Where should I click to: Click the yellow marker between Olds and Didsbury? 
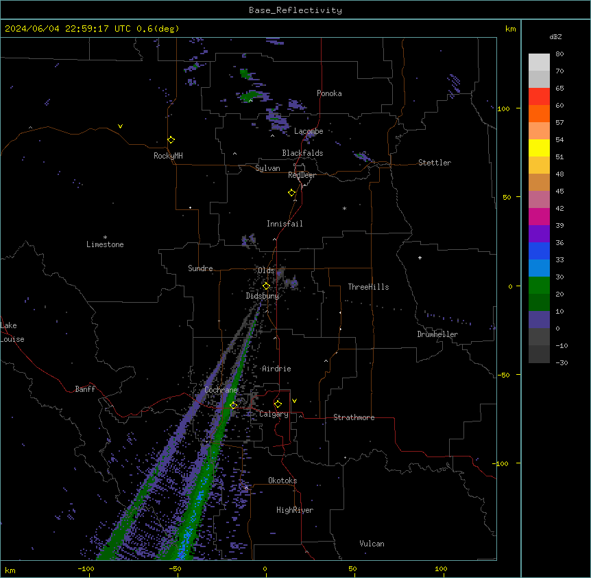point(266,286)
